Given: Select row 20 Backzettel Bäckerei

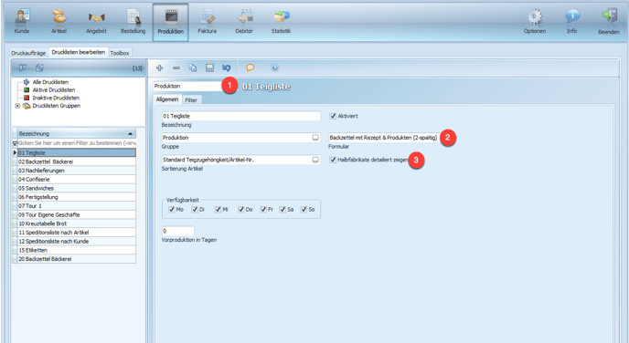Looking at the screenshot, I should [x=77, y=259].
